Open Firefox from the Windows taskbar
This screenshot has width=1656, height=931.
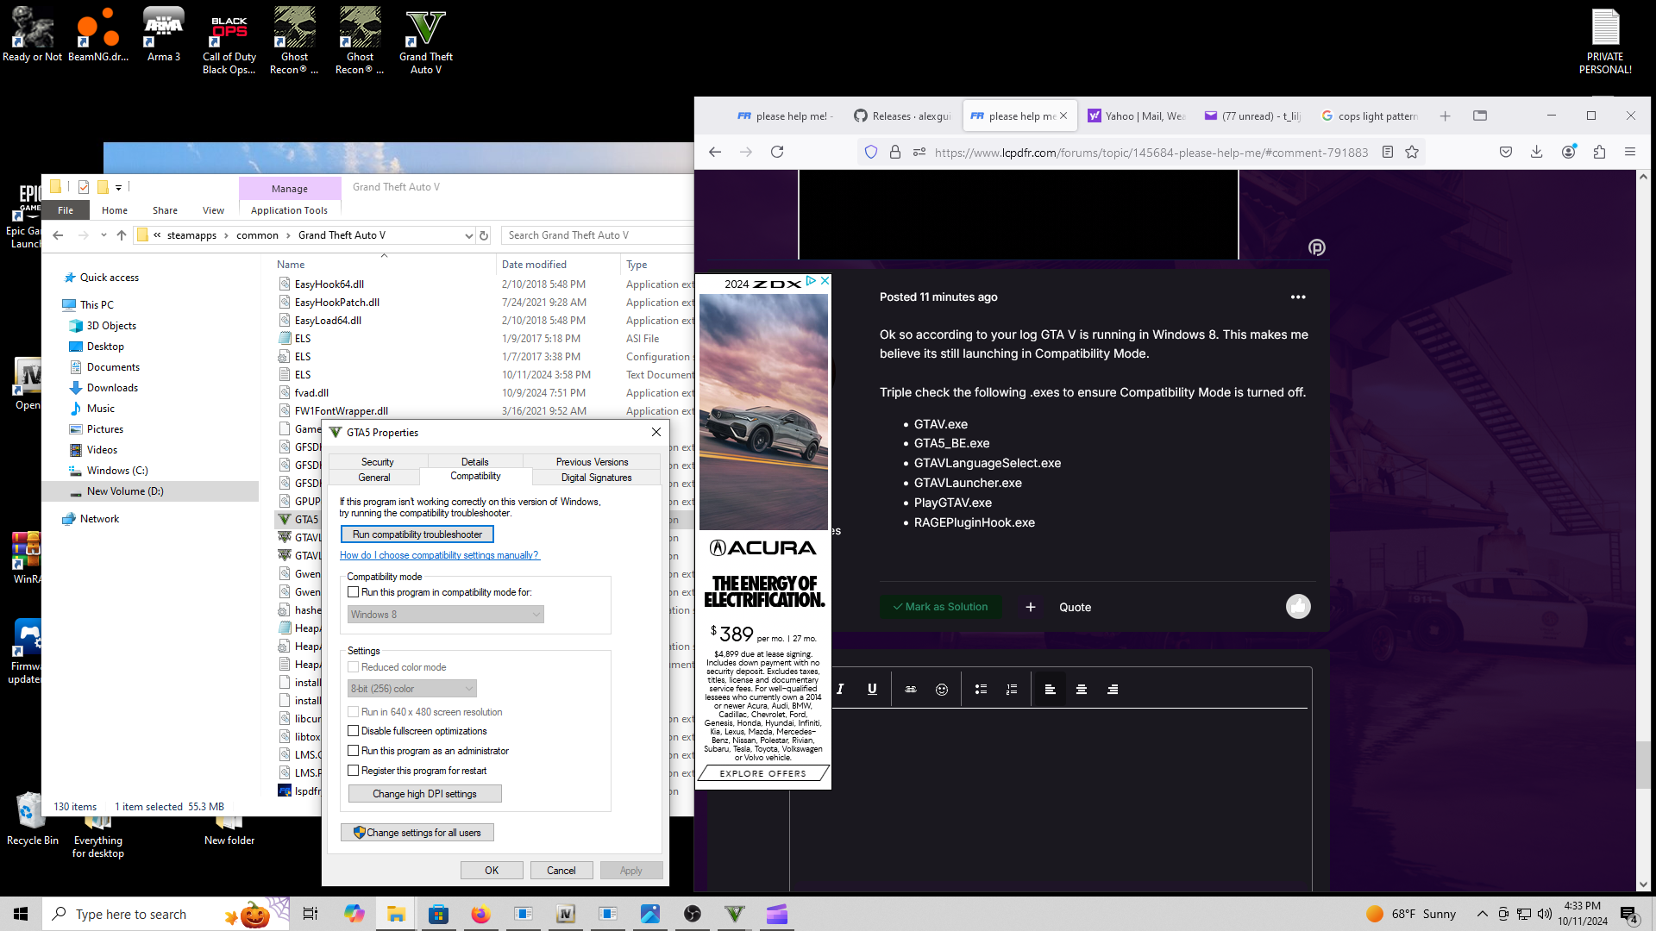480,914
